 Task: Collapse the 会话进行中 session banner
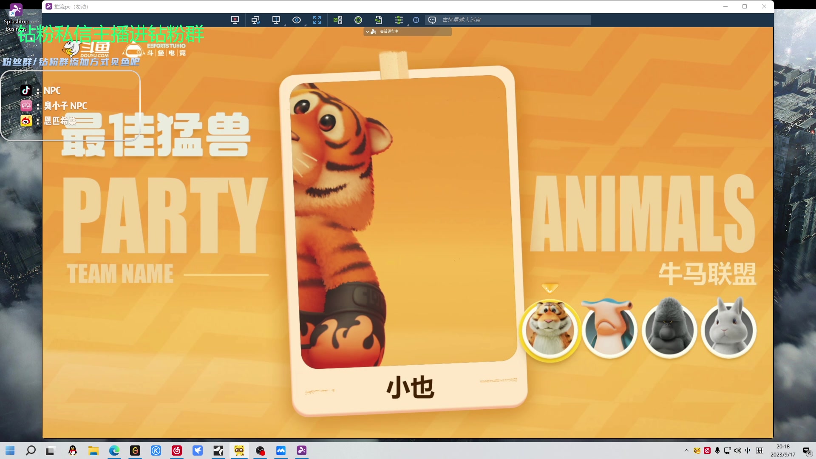[x=368, y=31]
